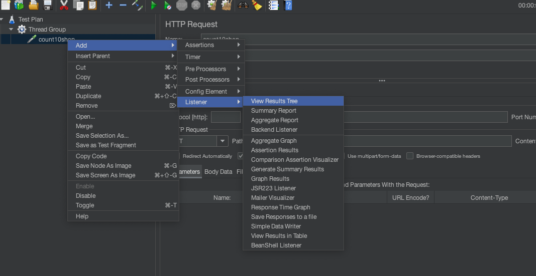536x276 pixels.
Task: Collapse the Test Plan tree node
Action: coord(2,20)
